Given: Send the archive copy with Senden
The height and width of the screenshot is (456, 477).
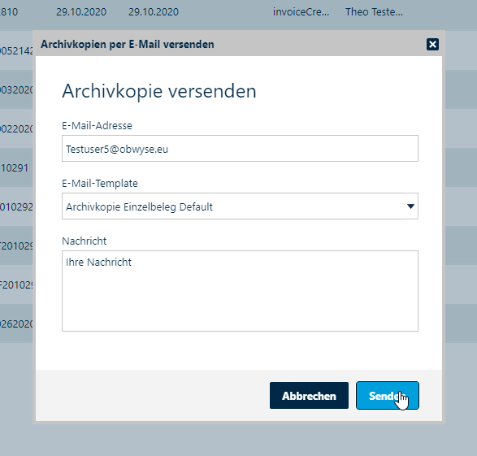Looking at the screenshot, I should 388,396.
